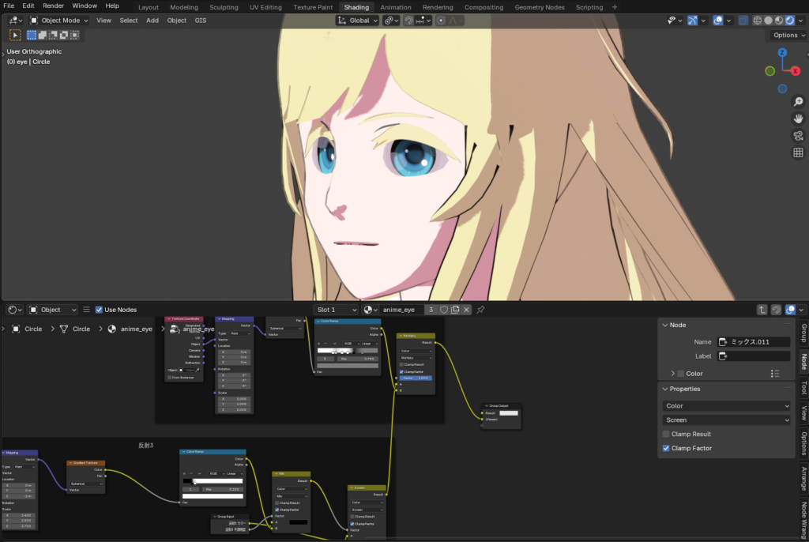Toggle node editor overlays icon
This screenshot has width=809, height=542.
790,310
